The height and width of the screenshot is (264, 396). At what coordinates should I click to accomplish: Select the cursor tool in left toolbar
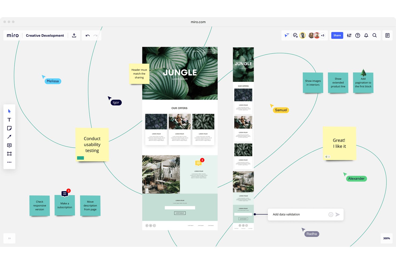[x=9, y=111]
